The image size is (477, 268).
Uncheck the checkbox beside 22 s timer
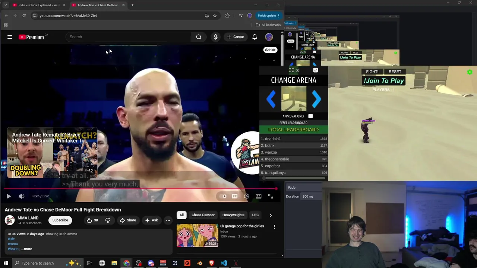tap(316, 70)
